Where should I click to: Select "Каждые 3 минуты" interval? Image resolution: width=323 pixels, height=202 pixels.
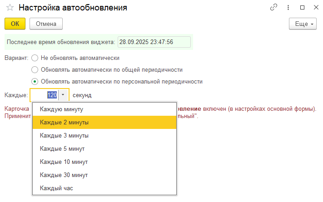click(x=64, y=136)
